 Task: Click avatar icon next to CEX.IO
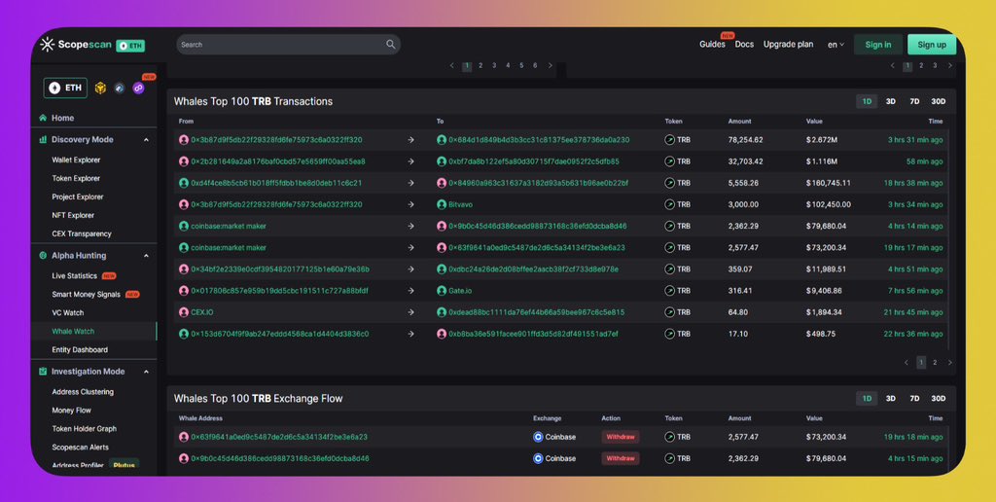point(184,312)
